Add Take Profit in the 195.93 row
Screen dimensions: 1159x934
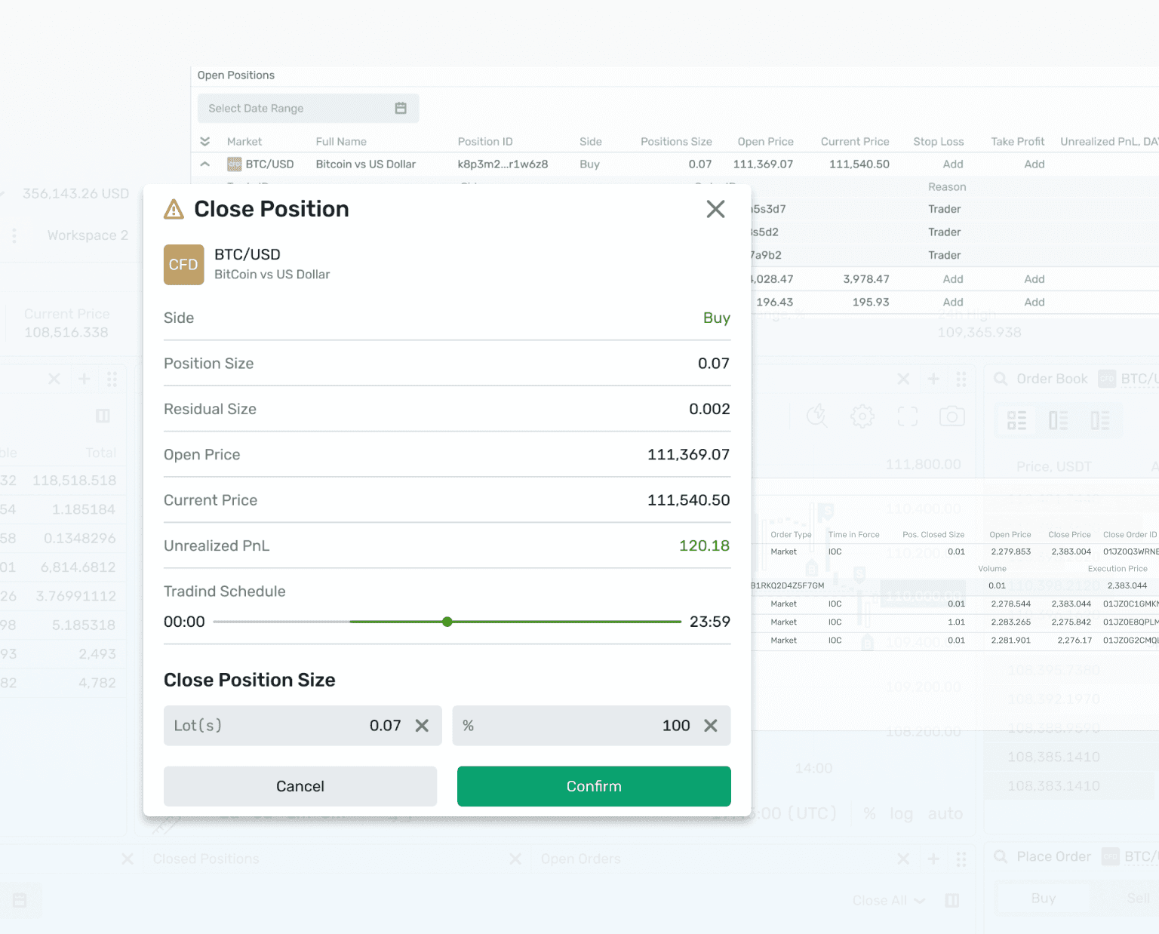(1034, 302)
